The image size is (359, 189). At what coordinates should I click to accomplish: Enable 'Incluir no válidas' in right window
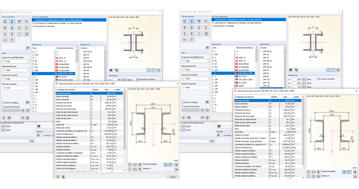183,102
